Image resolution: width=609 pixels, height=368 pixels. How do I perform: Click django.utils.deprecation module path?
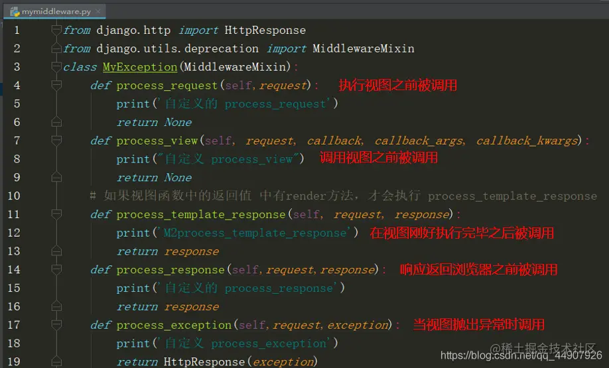(178, 49)
